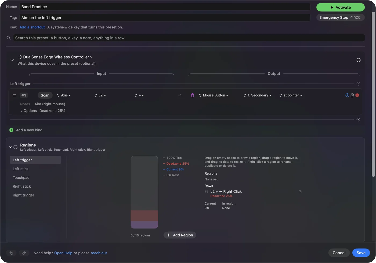Viewport: 376px width, 263px height.
Task: Select Right stick in the Regions list
Action: pyautogui.click(x=35, y=186)
